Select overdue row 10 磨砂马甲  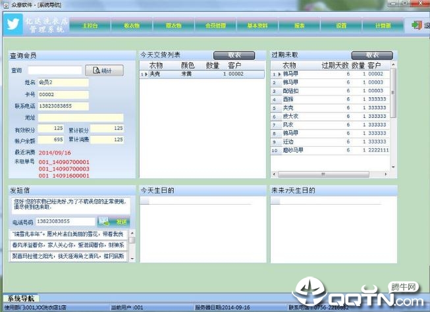pos(330,150)
